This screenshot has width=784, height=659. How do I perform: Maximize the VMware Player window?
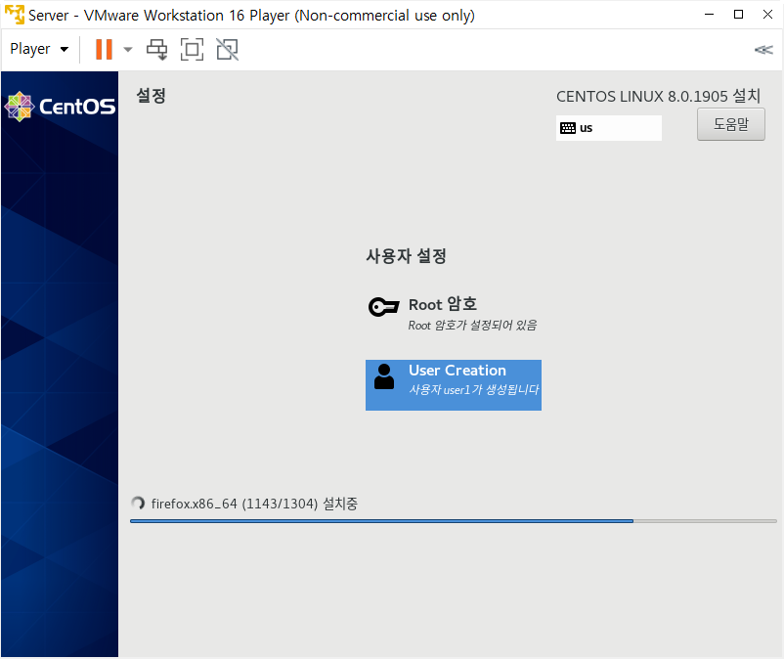click(x=738, y=15)
